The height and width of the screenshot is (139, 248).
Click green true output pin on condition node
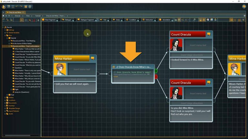[x=156, y=71]
